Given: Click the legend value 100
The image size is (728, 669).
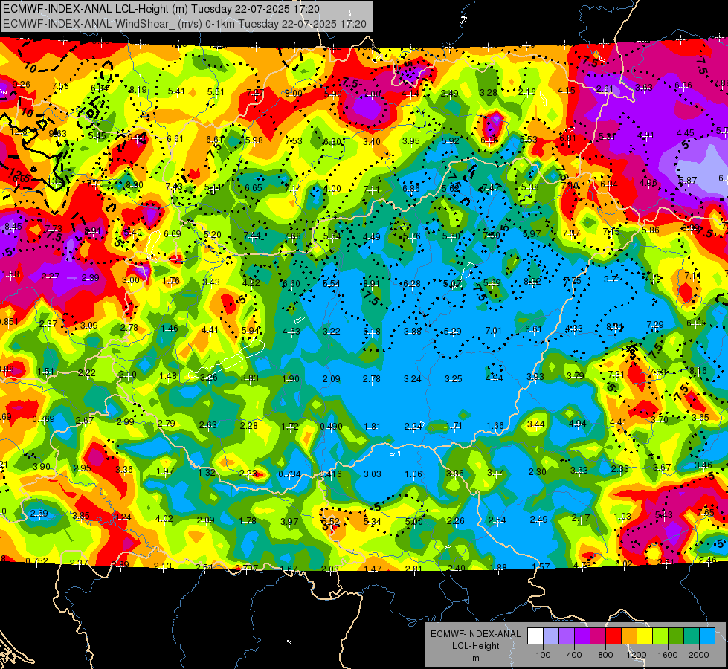Looking at the screenshot, I should pos(543,655).
